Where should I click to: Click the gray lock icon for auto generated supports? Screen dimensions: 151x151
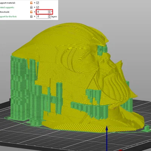pos(31,7)
